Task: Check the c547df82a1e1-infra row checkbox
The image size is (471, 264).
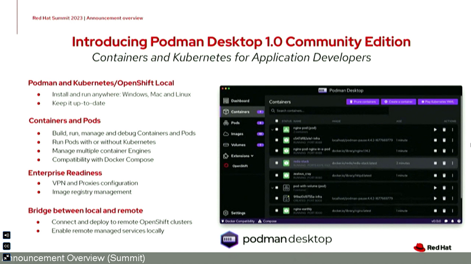Action: point(277,140)
